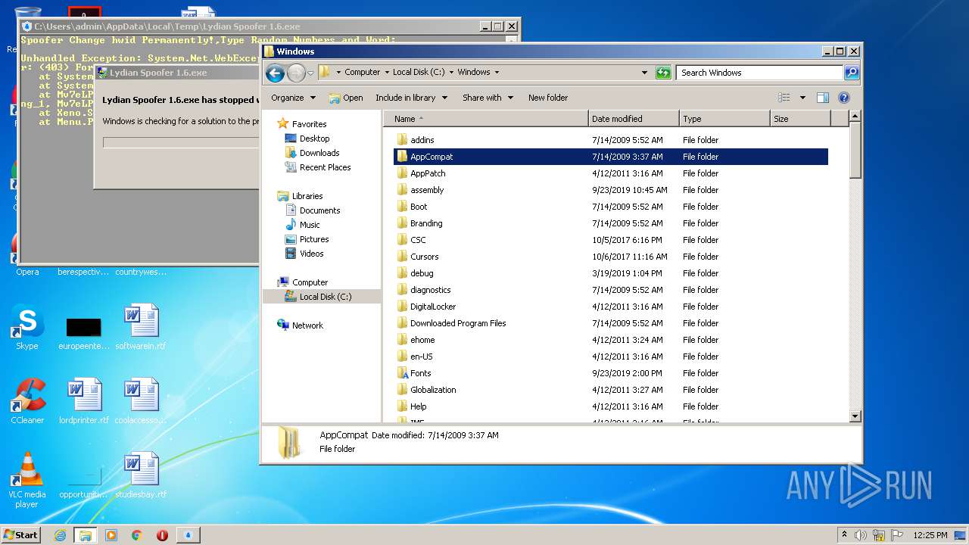Open the Skype desktop shortcut
Image resolution: width=969 pixels, height=545 pixels.
click(x=27, y=329)
